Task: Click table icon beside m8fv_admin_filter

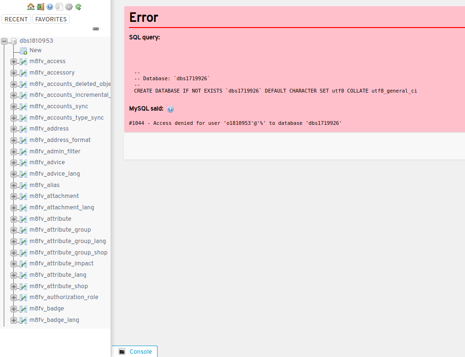Action: pos(23,151)
